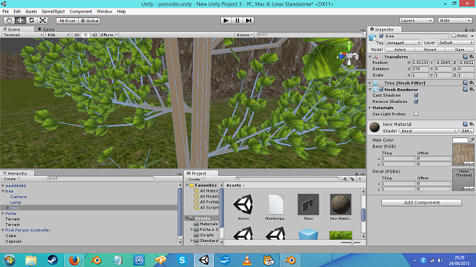
Task: Open the Gizmos dropdown
Action: 245,35
